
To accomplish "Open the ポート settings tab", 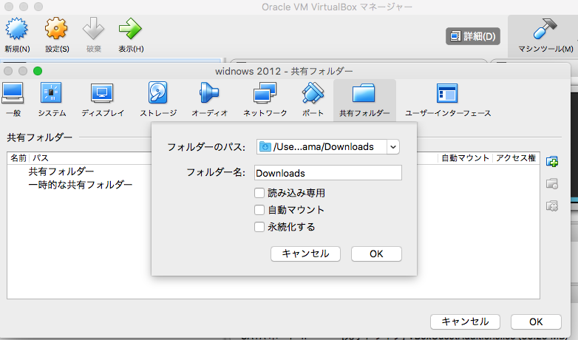I will [313, 100].
